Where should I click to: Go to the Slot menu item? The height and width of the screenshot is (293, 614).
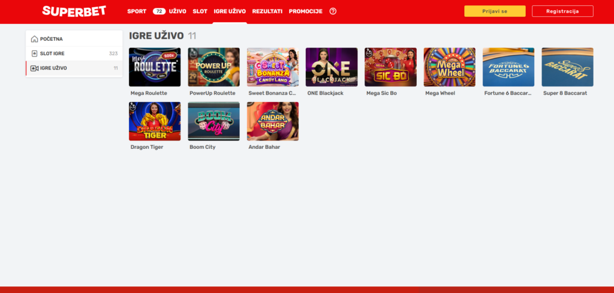click(200, 11)
